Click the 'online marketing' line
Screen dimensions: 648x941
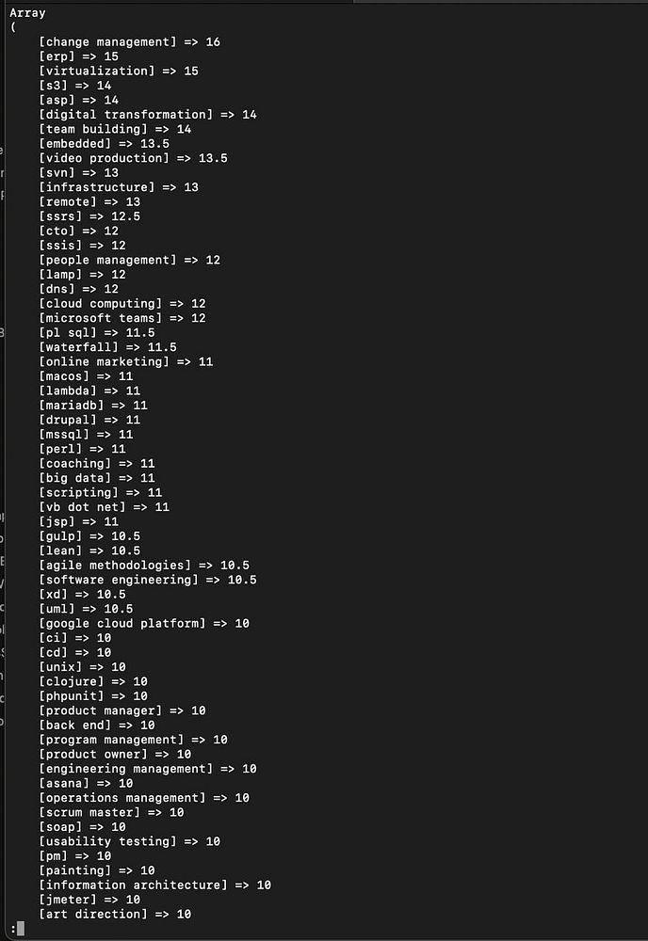[125, 361]
